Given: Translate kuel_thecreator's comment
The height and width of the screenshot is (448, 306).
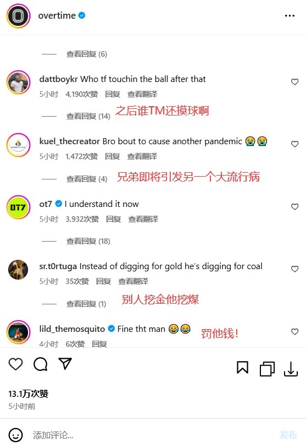Looking at the screenshot, I should coord(142,156).
